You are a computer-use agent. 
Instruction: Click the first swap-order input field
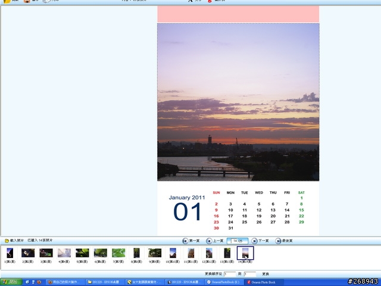tap(230, 274)
